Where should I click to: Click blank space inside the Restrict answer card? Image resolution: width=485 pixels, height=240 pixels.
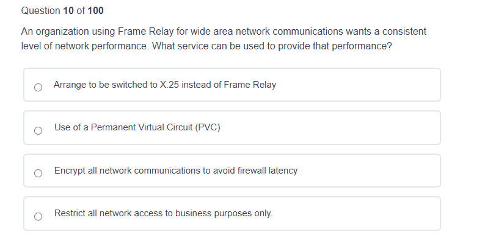point(356,213)
